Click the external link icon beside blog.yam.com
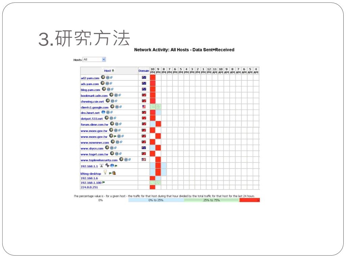Image resolution: width=346 pixels, height=259 pixels. click(x=112, y=89)
